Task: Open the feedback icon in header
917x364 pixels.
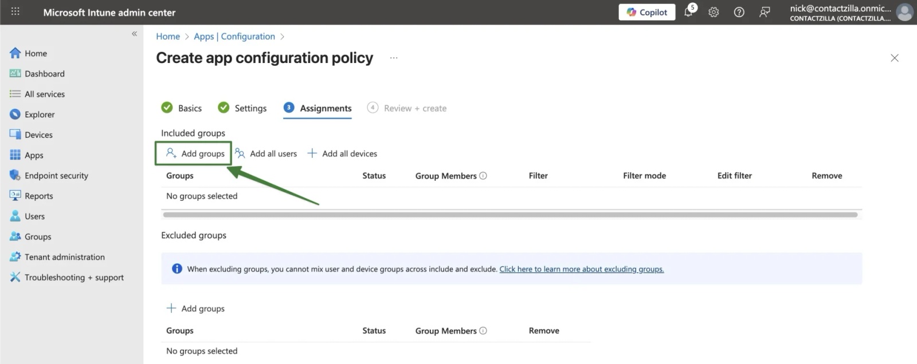Action: click(x=765, y=12)
